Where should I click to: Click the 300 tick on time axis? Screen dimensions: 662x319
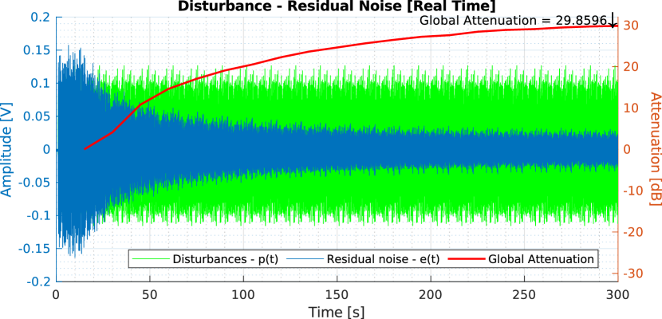click(617, 293)
